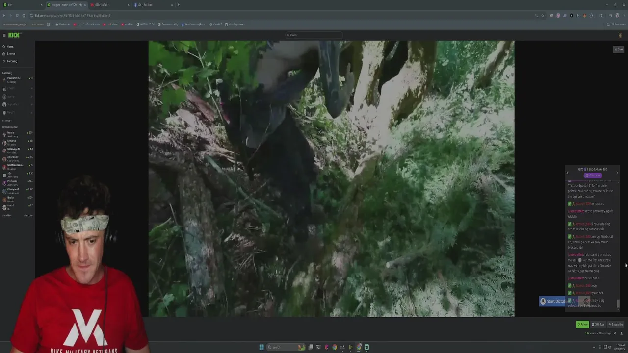
Task: Click the browser forward arrow
Action: [10, 15]
